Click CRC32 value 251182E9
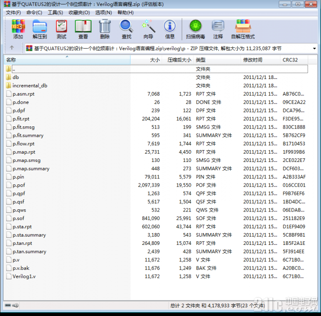This screenshot has width=321, height=316. click(x=294, y=218)
